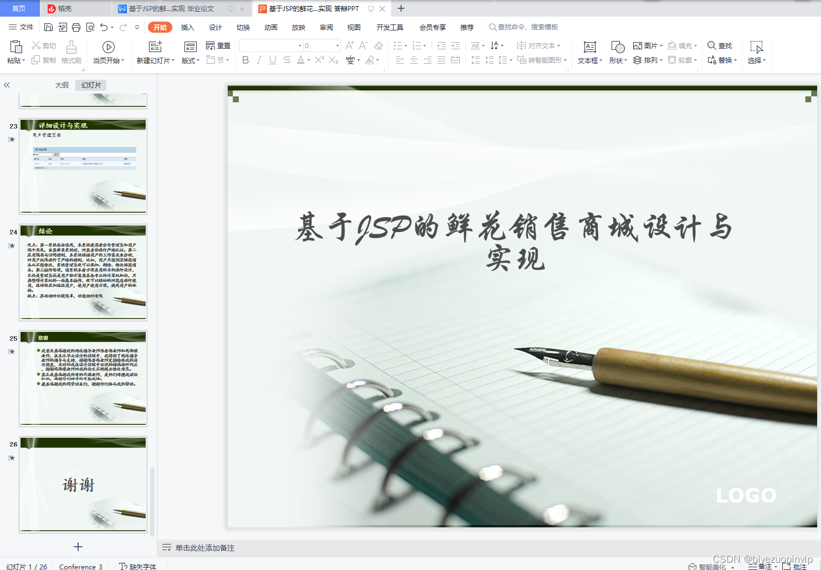Toggle Align right paragraph

pos(428,60)
